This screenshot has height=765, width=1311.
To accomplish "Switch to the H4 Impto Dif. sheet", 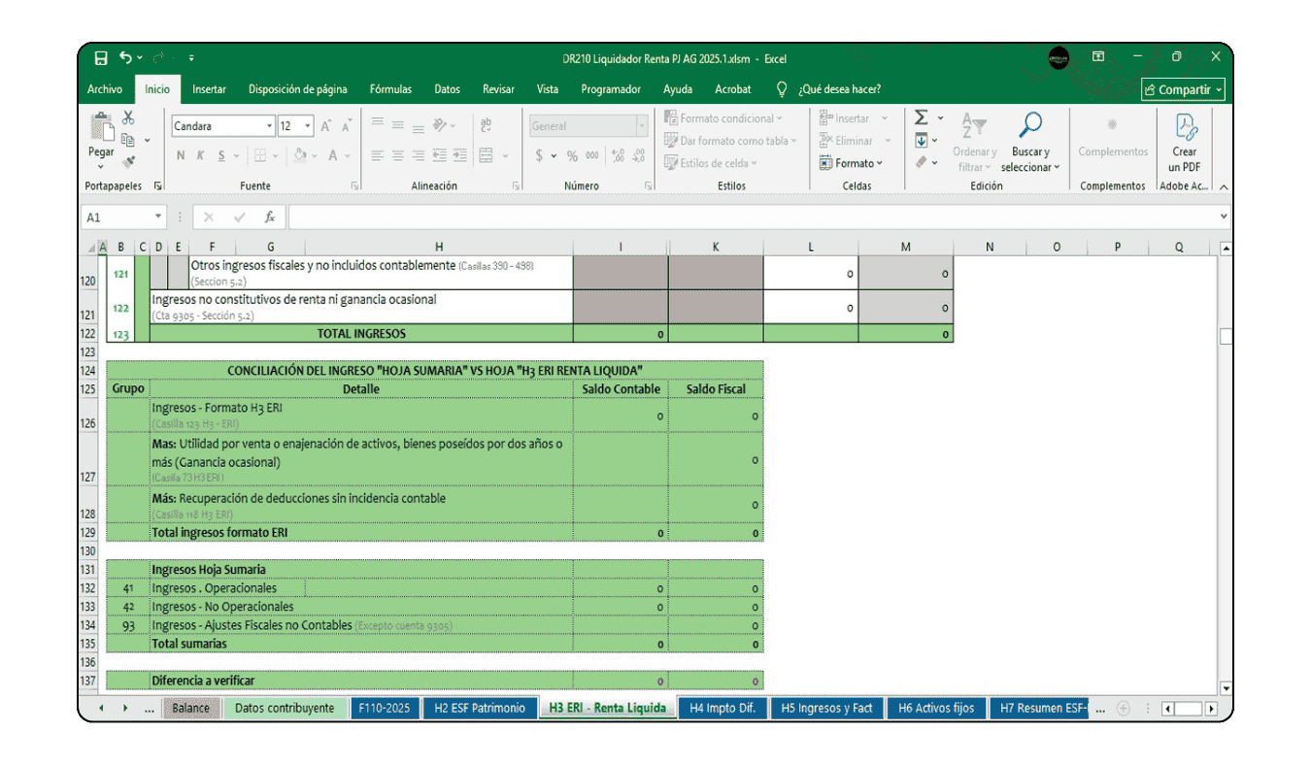I will pos(722,708).
